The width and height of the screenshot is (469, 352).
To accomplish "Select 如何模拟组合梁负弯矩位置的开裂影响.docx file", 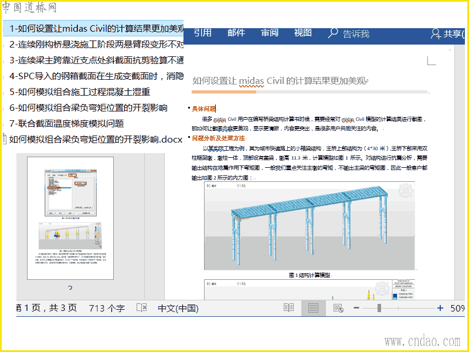I will (x=96, y=140).
